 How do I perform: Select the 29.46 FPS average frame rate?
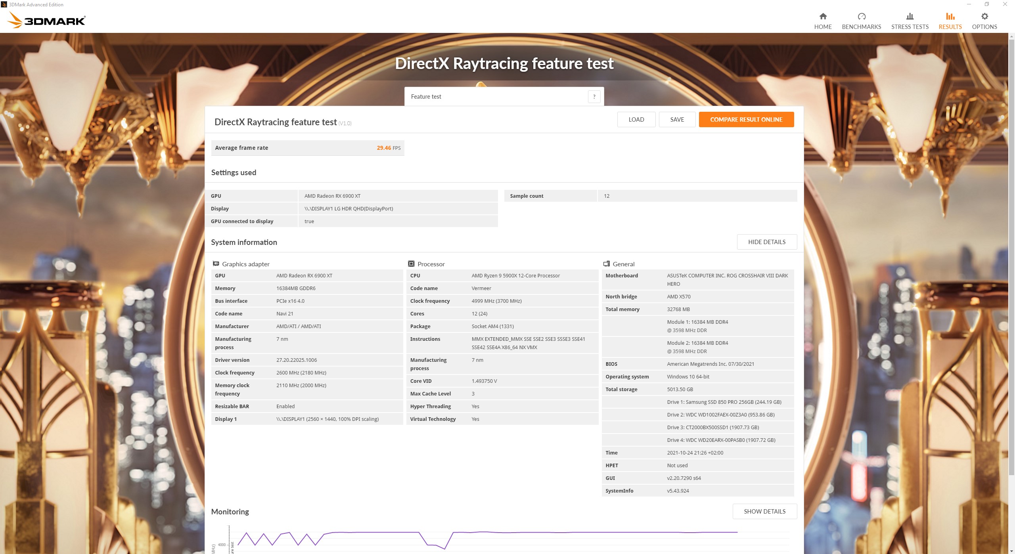point(389,148)
